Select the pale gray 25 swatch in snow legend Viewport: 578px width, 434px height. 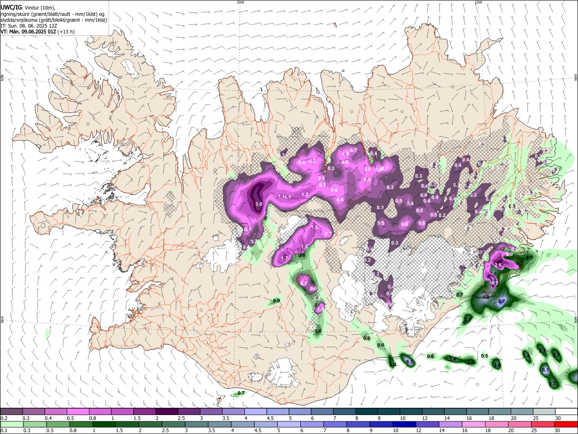544,412
